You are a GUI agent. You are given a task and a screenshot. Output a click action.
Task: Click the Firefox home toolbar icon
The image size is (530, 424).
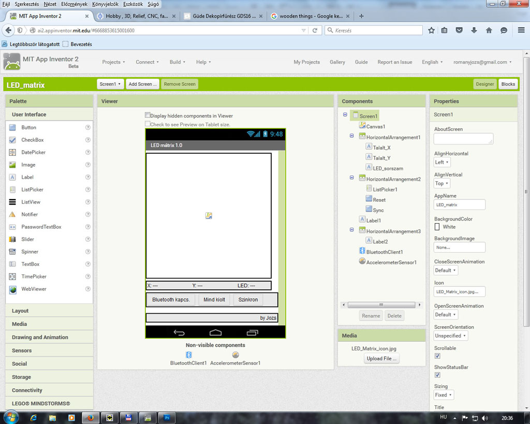[489, 31]
